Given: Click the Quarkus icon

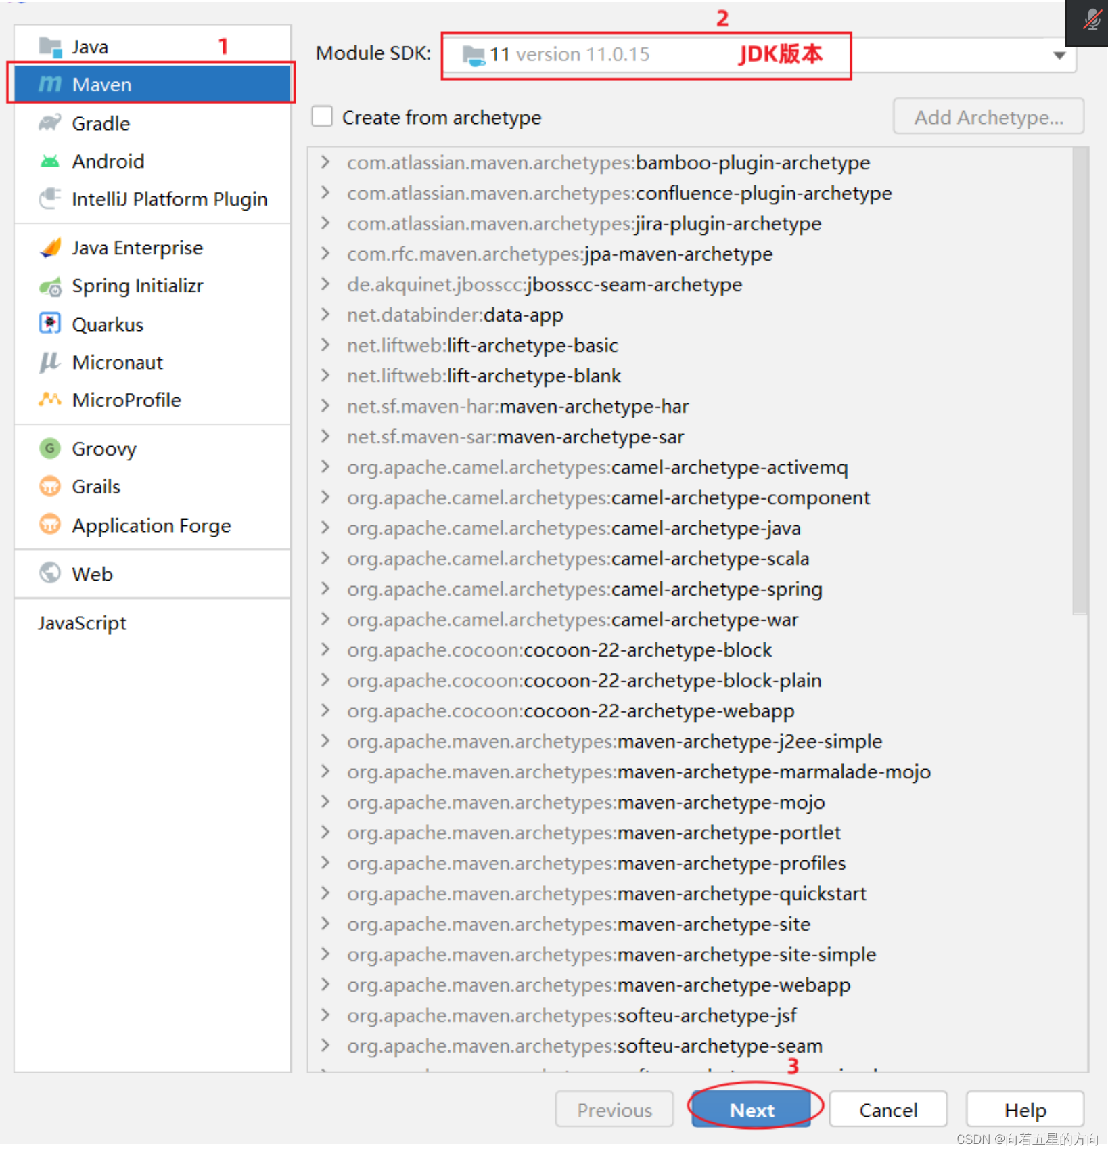Looking at the screenshot, I should tap(50, 324).
